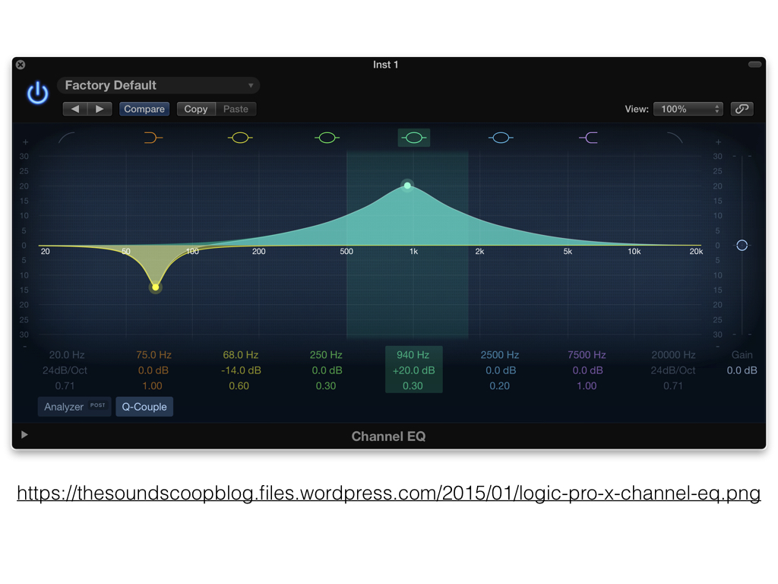The width and height of the screenshot is (778, 584).
Task: Toggle the yellow parametric band icon
Action: point(240,138)
